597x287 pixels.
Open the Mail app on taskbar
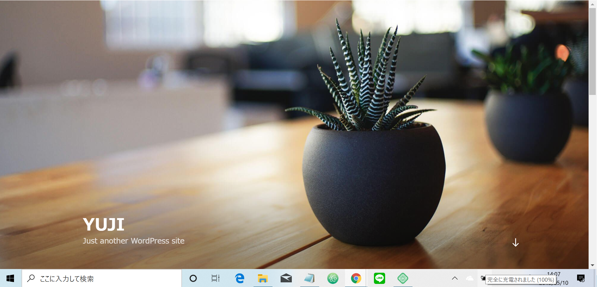286,278
